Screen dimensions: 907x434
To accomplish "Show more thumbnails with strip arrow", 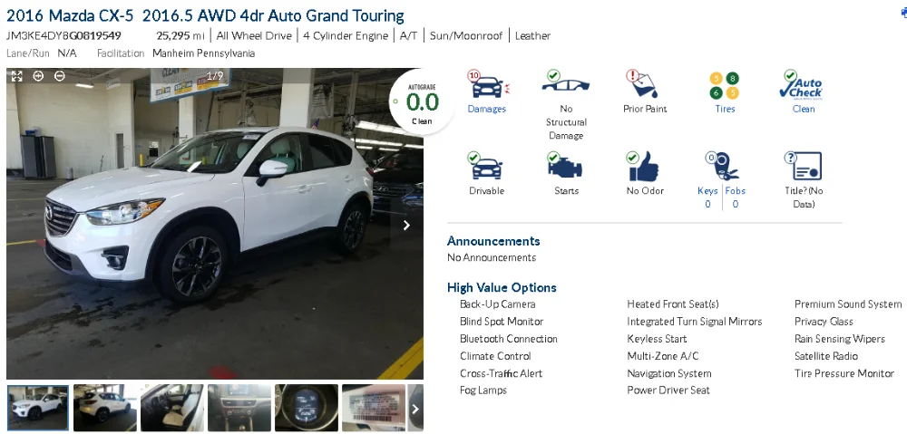I will pyautogui.click(x=415, y=409).
